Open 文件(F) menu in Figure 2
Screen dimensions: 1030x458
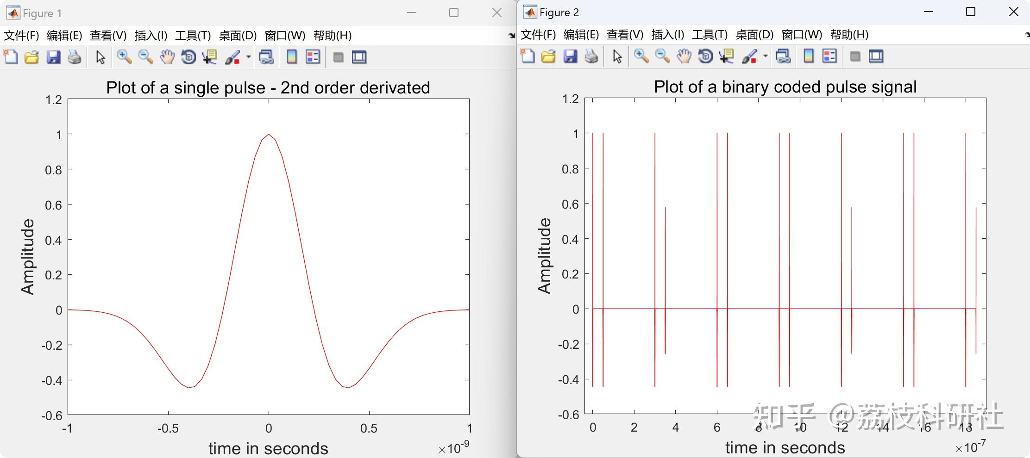coord(538,34)
